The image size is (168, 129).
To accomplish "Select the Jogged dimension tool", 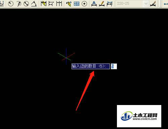I will click(x=18, y=4).
